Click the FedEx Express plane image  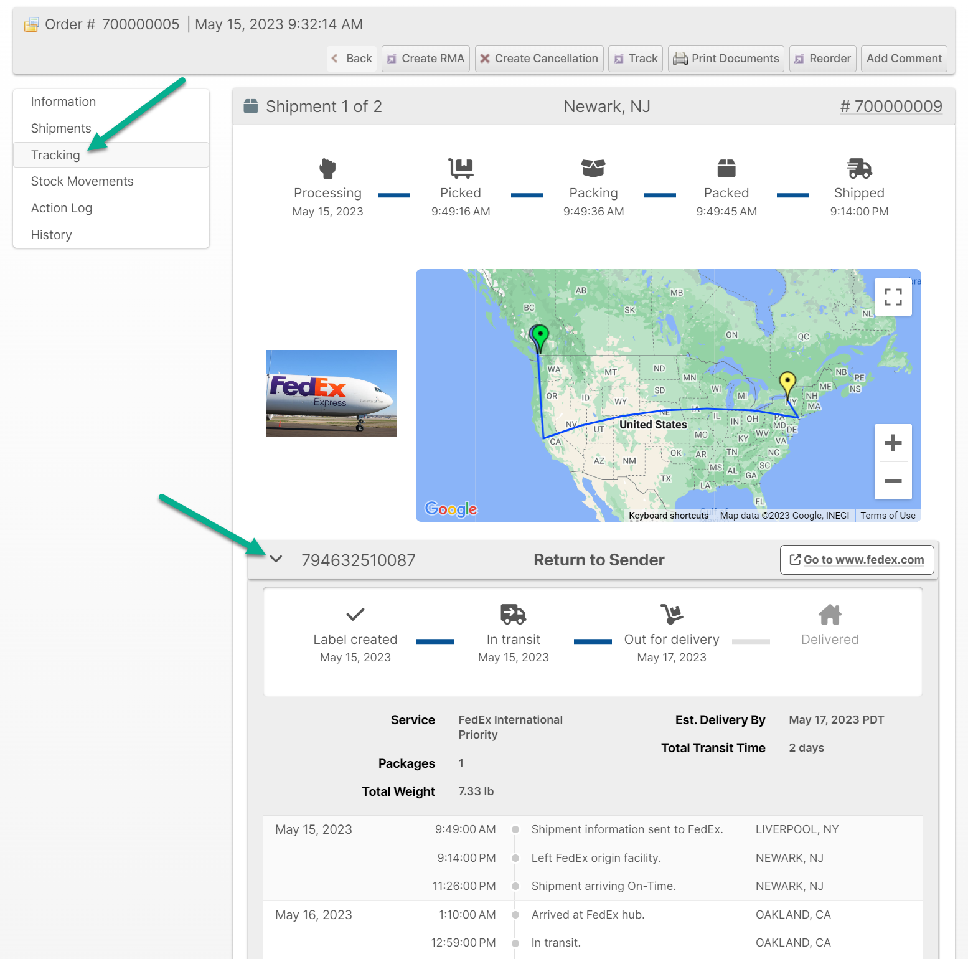(x=332, y=394)
